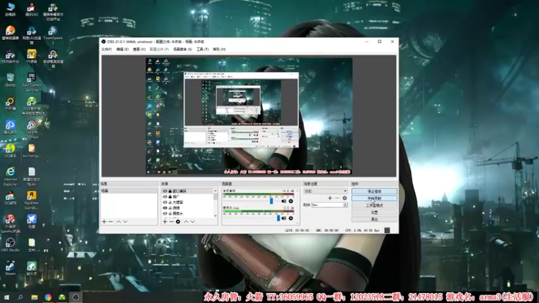Add a new scene with the plus icon in Scenes panel
The width and height of the screenshot is (539, 303).
(x=104, y=222)
